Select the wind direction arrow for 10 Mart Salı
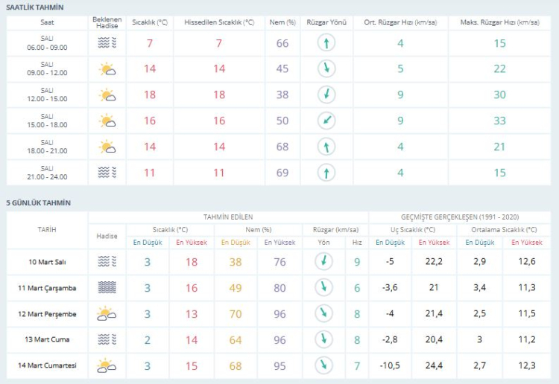The width and height of the screenshot is (559, 384). pos(323,261)
